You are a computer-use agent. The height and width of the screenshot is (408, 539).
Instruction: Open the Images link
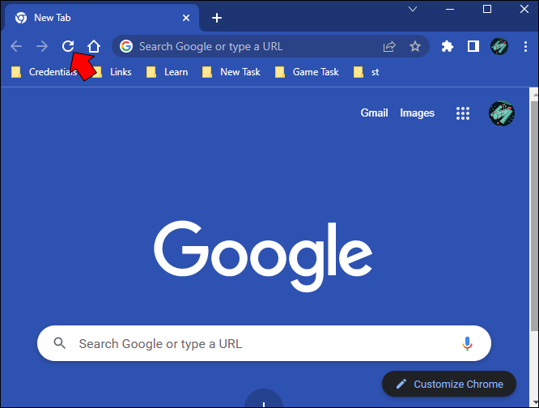(x=417, y=113)
